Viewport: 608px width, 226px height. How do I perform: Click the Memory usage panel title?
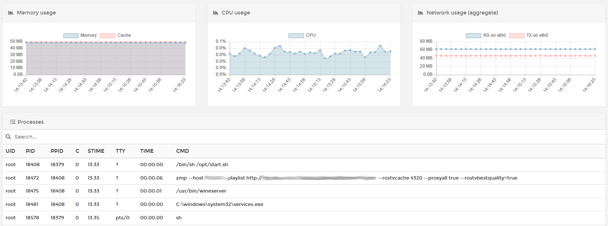(36, 13)
